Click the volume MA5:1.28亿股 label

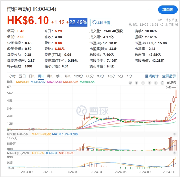41,134
